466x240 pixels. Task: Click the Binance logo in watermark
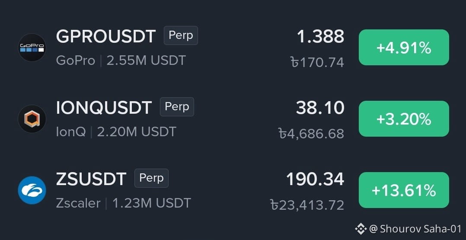coord(361,229)
